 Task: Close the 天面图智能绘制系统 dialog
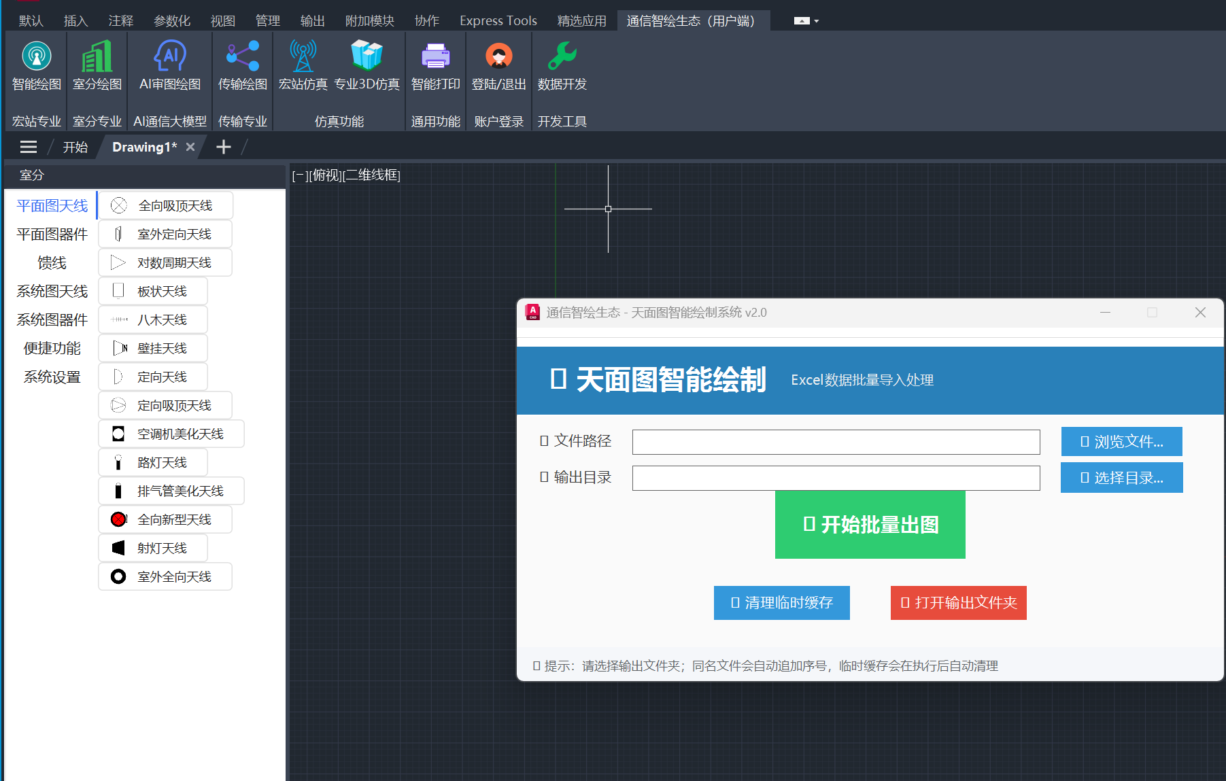[x=1200, y=313]
